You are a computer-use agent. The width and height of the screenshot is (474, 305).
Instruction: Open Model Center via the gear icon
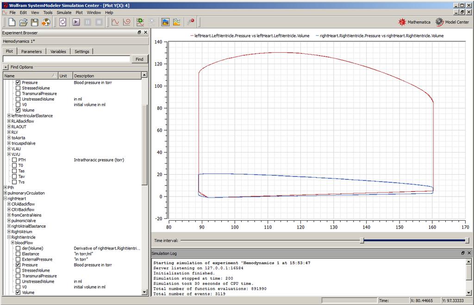click(452, 22)
